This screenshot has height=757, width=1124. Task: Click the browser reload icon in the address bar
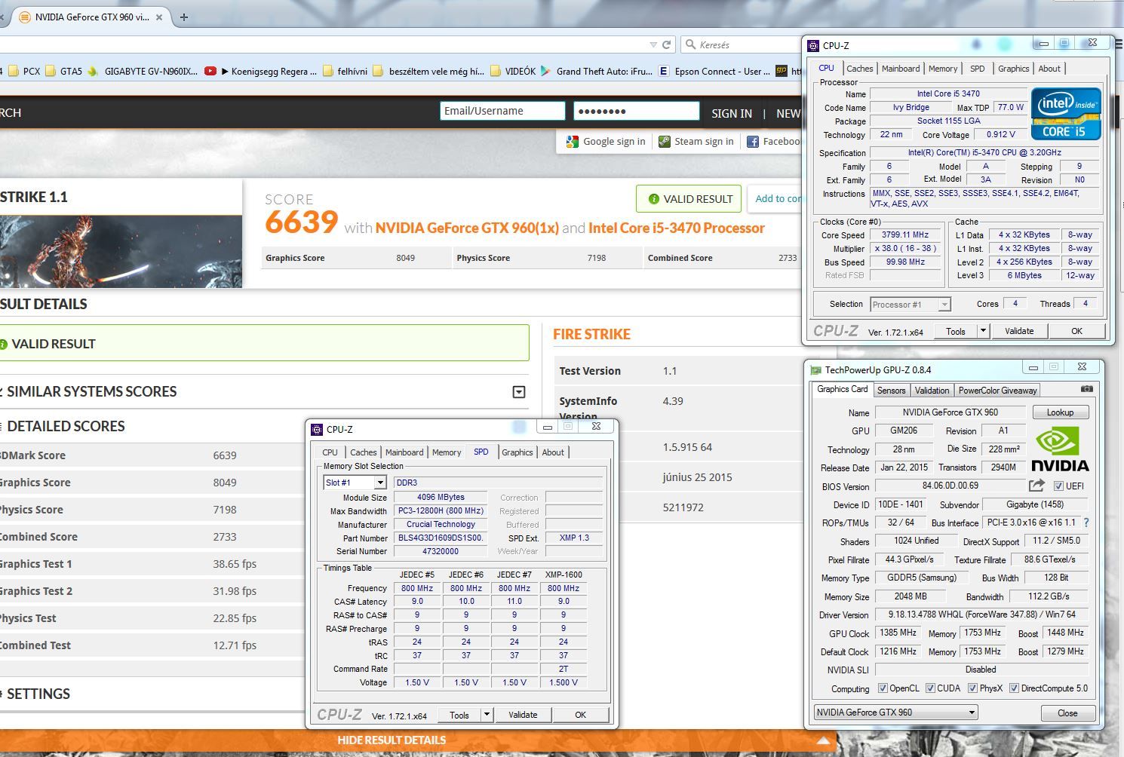pyautogui.click(x=666, y=45)
